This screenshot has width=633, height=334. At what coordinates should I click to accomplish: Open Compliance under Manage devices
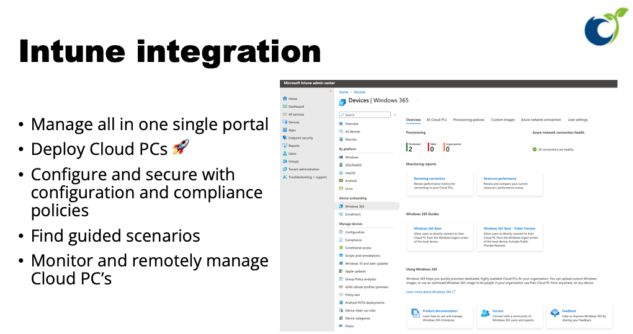tap(351, 240)
